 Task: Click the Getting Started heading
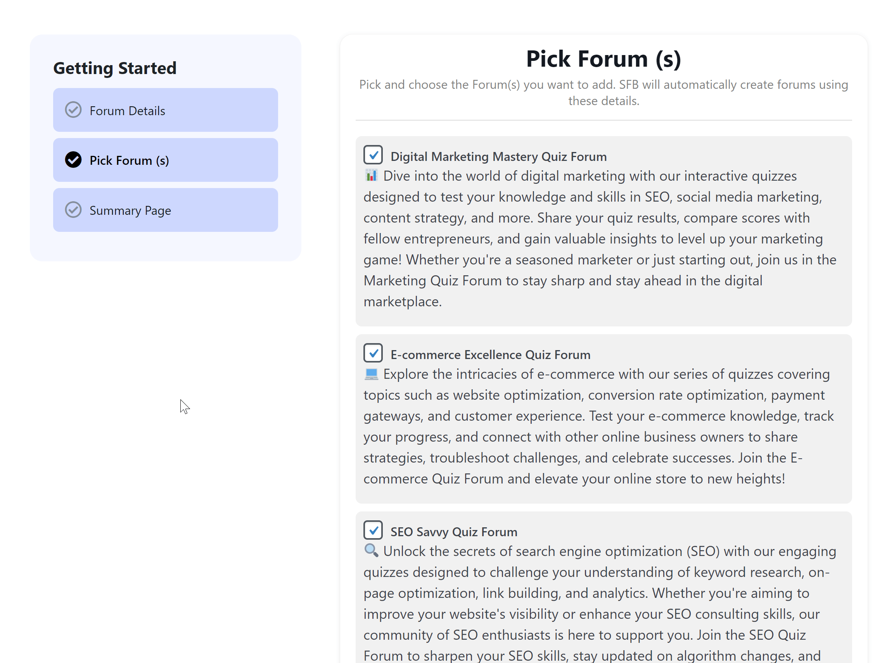[115, 68]
